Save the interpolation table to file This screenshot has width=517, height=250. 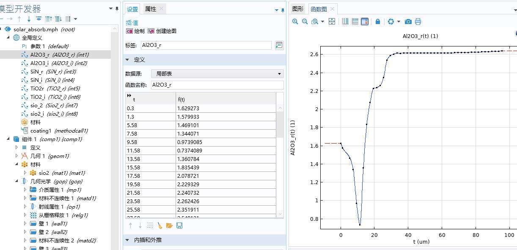click(x=179, y=226)
